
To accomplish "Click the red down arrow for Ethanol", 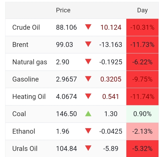I will pos(88,131).
